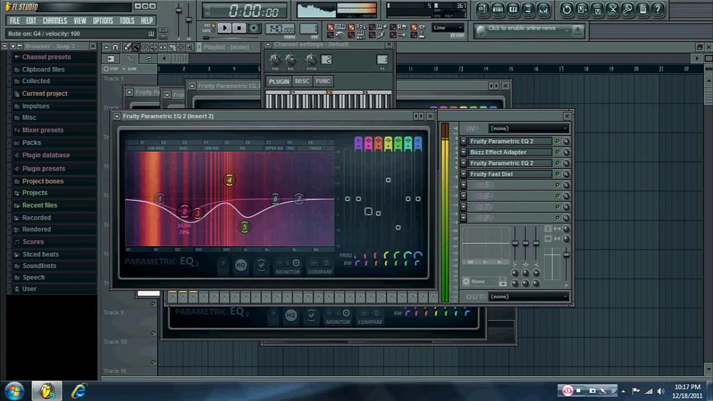Open the Piano roll view icon
Image resolution: width=713 pixels, height=401 pixels.
point(513,10)
